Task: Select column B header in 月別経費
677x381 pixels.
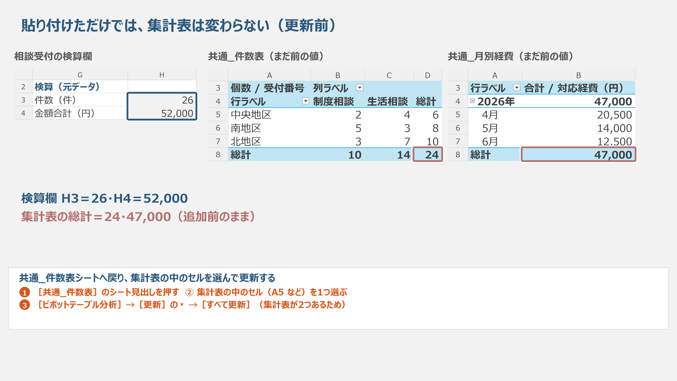Action: pos(579,75)
